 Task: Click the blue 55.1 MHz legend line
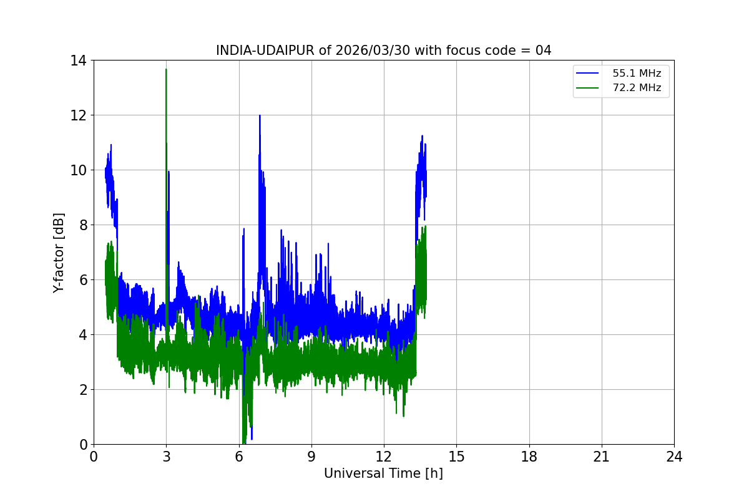(587, 74)
